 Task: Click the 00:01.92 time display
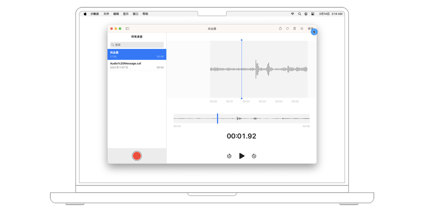242,136
